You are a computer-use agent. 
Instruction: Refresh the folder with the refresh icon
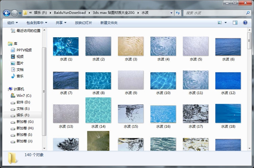click(x=178, y=13)
